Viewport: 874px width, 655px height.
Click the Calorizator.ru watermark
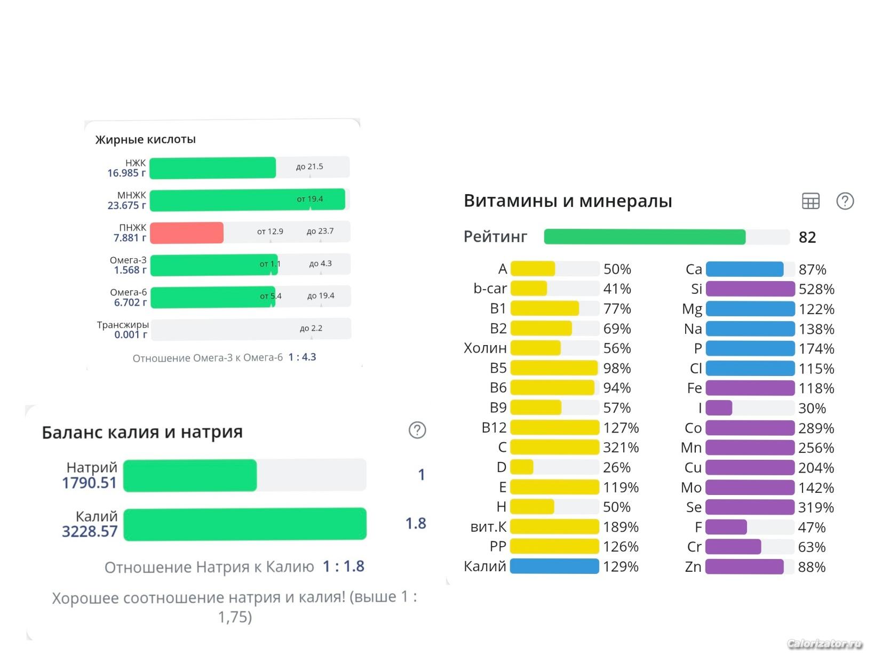824,644
